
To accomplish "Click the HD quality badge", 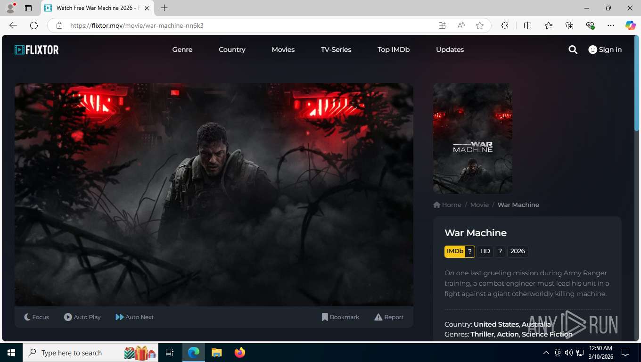I will point(485,251).
